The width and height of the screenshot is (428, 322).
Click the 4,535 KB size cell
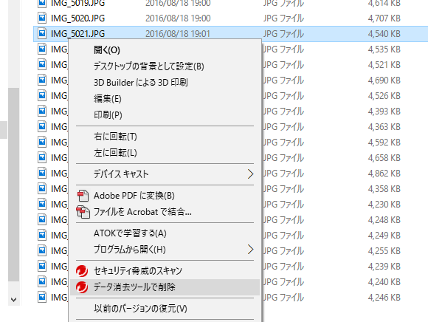[384, 49]
